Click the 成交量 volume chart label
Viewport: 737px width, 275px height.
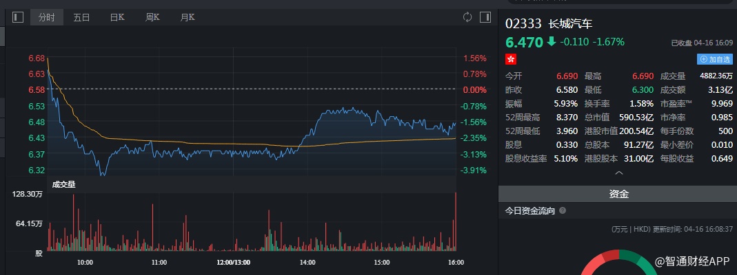pos(64,184)
